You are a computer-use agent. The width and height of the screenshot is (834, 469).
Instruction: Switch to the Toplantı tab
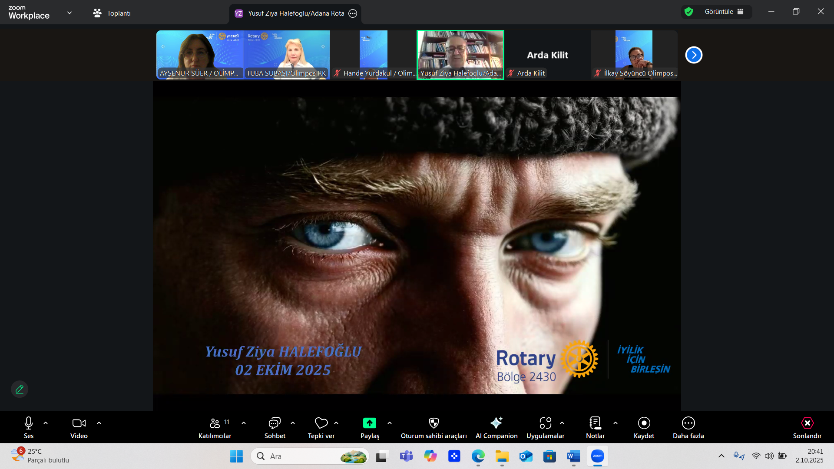(x=112, y=13)
